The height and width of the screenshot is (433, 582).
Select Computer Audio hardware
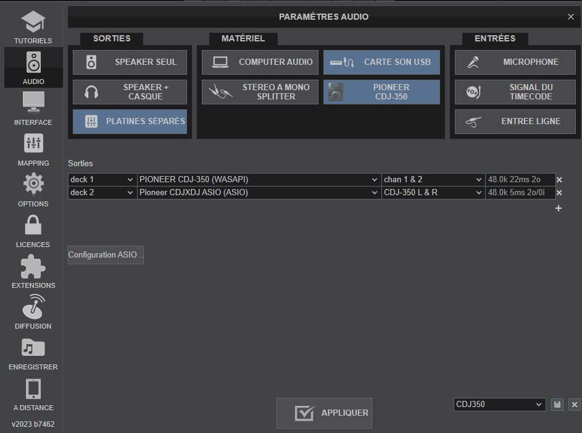[x=260, y=62]
